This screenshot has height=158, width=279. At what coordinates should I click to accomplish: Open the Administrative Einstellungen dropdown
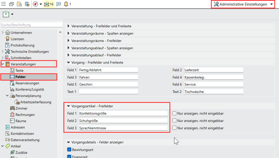(243, 4)
